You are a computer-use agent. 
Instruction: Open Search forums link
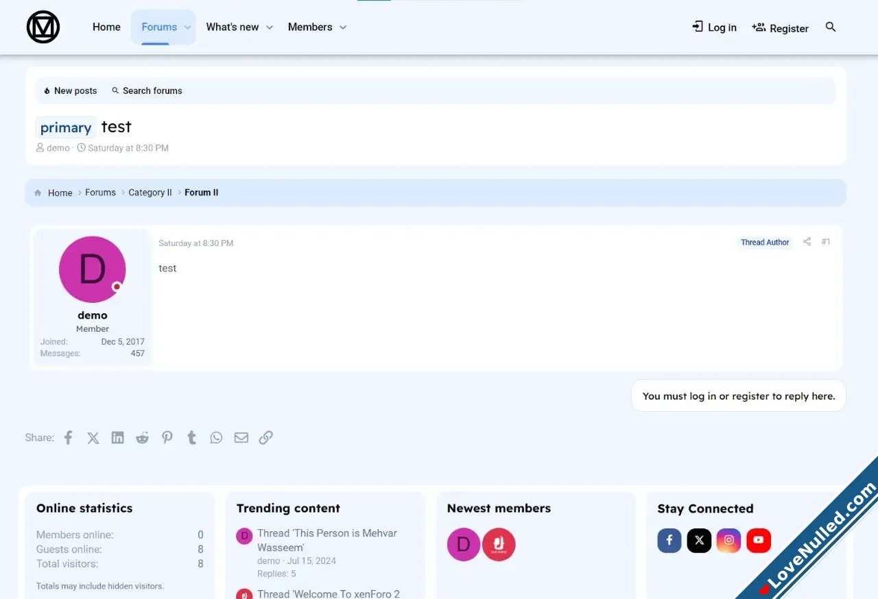point(147,90)
